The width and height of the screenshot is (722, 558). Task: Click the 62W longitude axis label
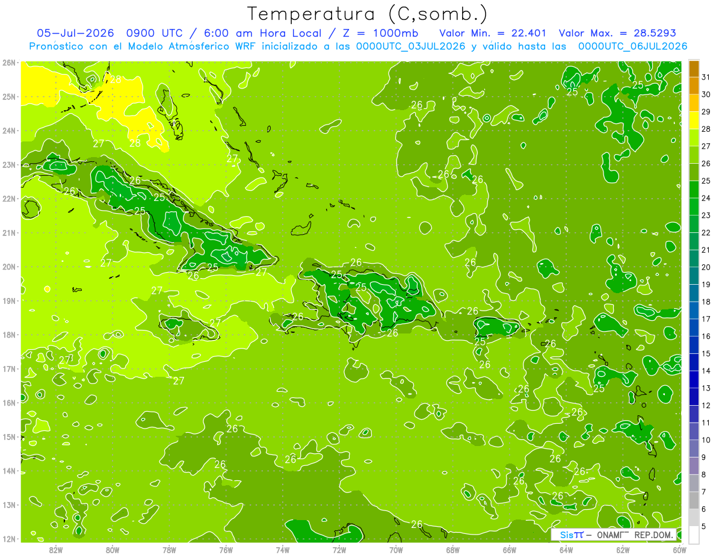(623, 550)
